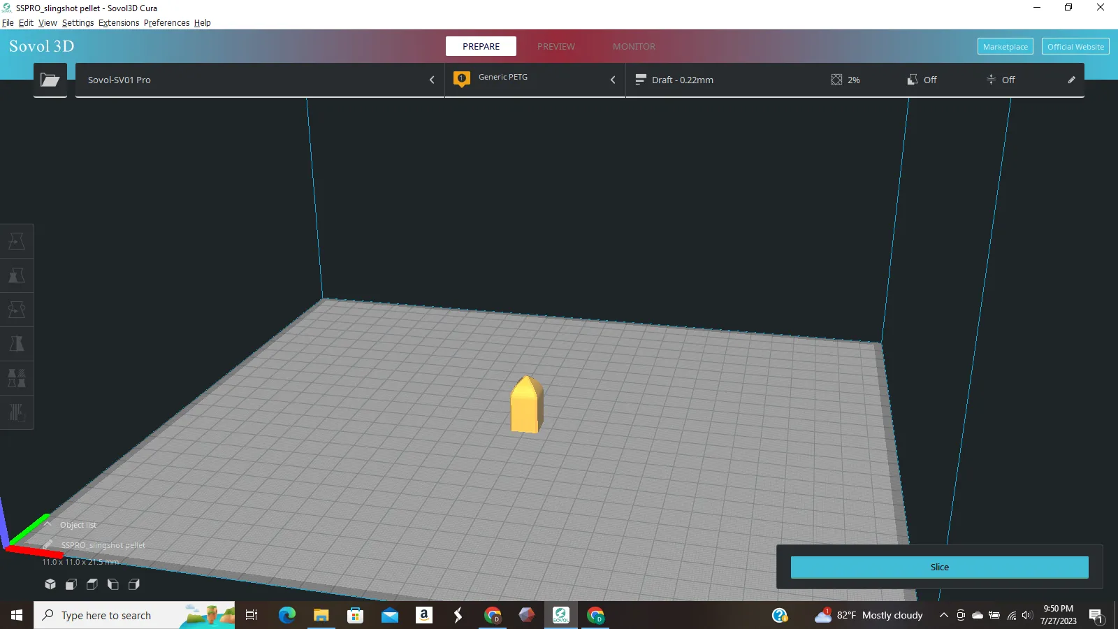Open Microsoft Edge from the taskbar

click(x=286, y=615)
